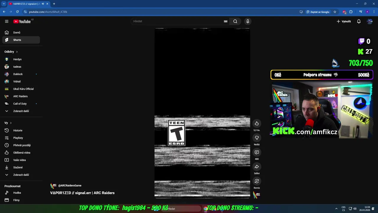Reload the page in Chrome
The image size is (378, 213).
click(x=17, y=12)
